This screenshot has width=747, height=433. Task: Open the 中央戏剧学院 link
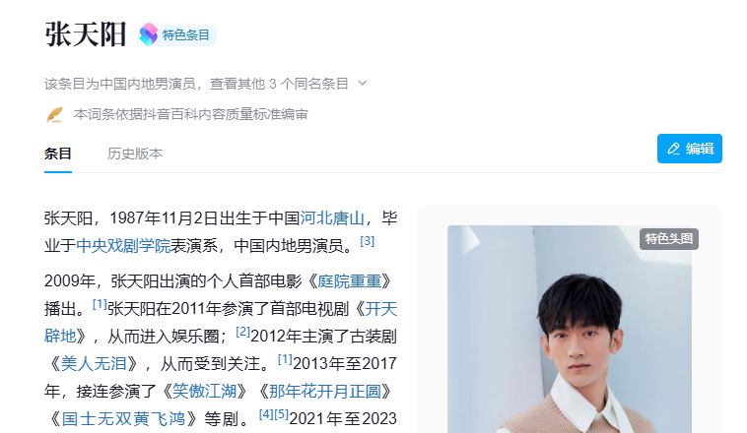[123, 245]
